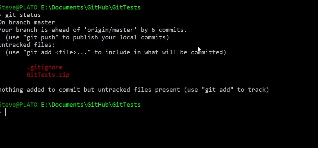Screen dimensions: 318x148
Task: Click "Your branch is ahead of" text
Action: (x=39, y=30)
